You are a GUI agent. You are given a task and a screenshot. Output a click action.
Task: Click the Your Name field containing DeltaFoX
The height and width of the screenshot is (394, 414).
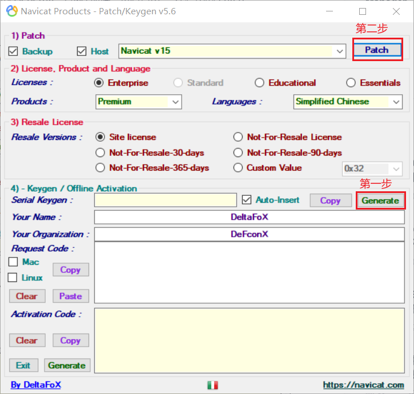click(249, 217)
